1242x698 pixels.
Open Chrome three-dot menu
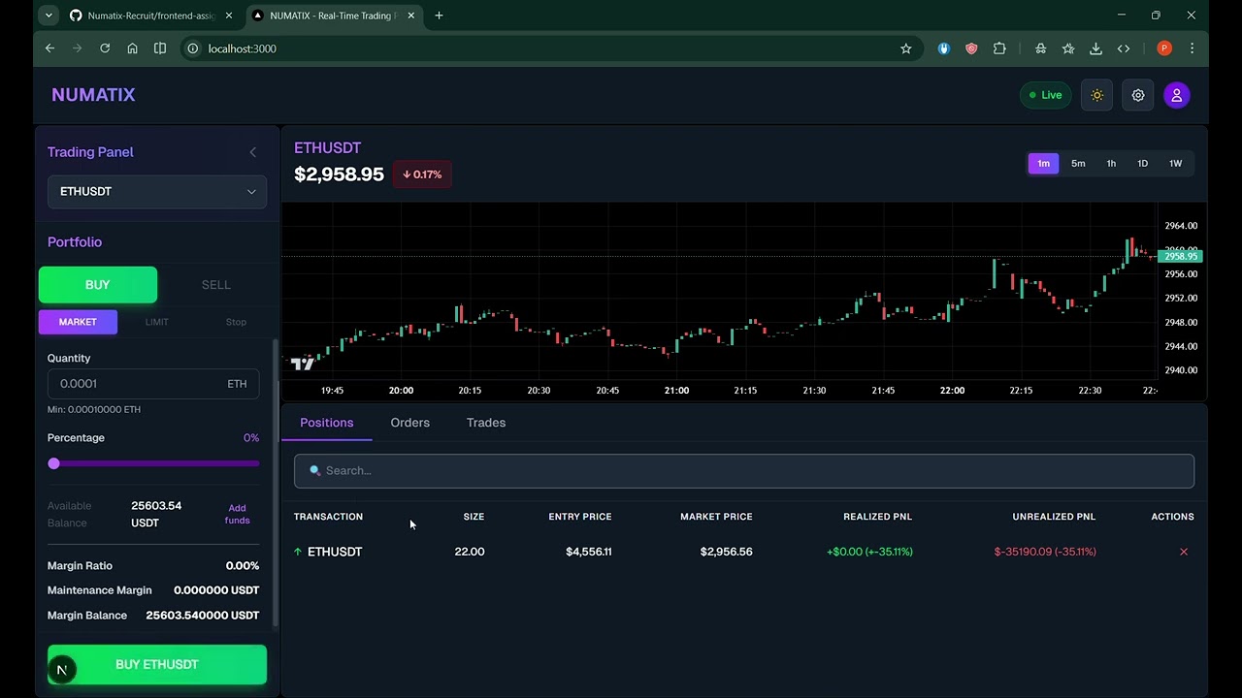coord(1193,48)
